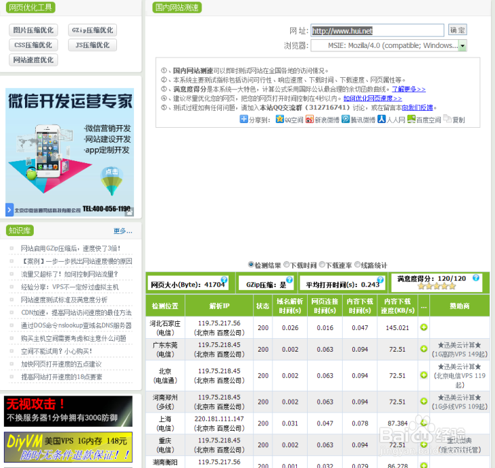495x468 pixels.
Task: Open article 购买主机空间需要考虑和注意什么问题
Action: tap(74, 338)
